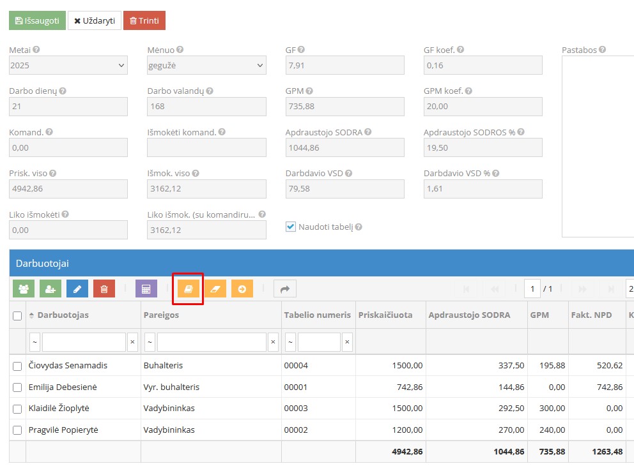Select the checkbox for Čiovydas Senamadis
This screenshot has width=634, height=473.
point(17,366)
